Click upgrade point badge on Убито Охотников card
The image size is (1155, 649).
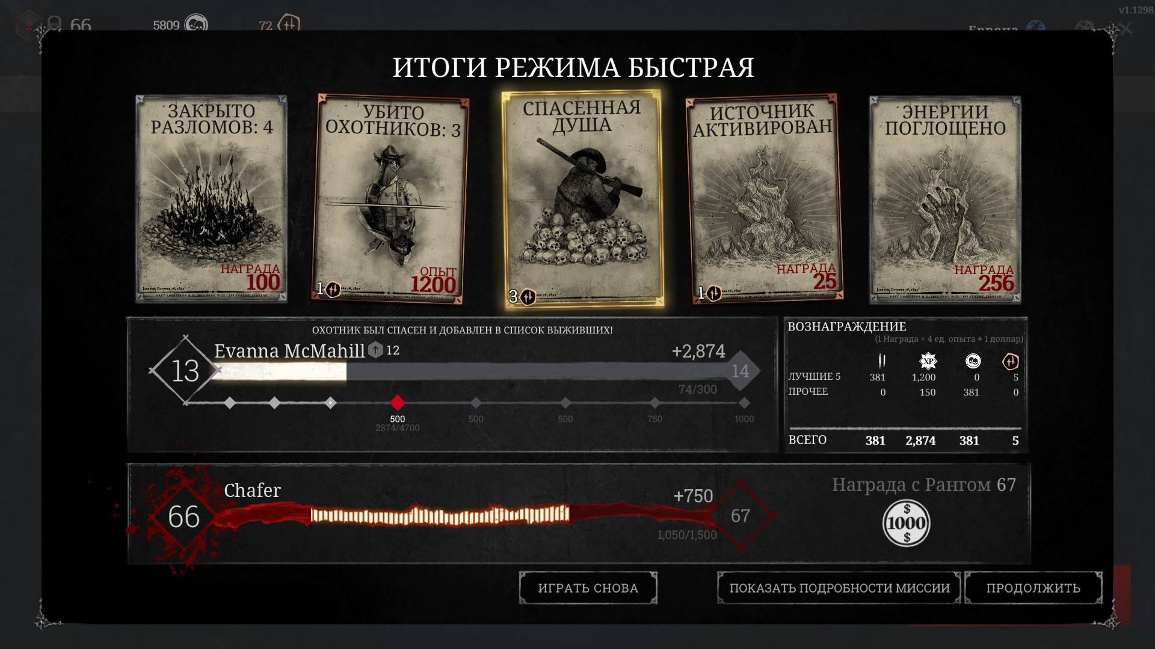click(x=333, y=289)
